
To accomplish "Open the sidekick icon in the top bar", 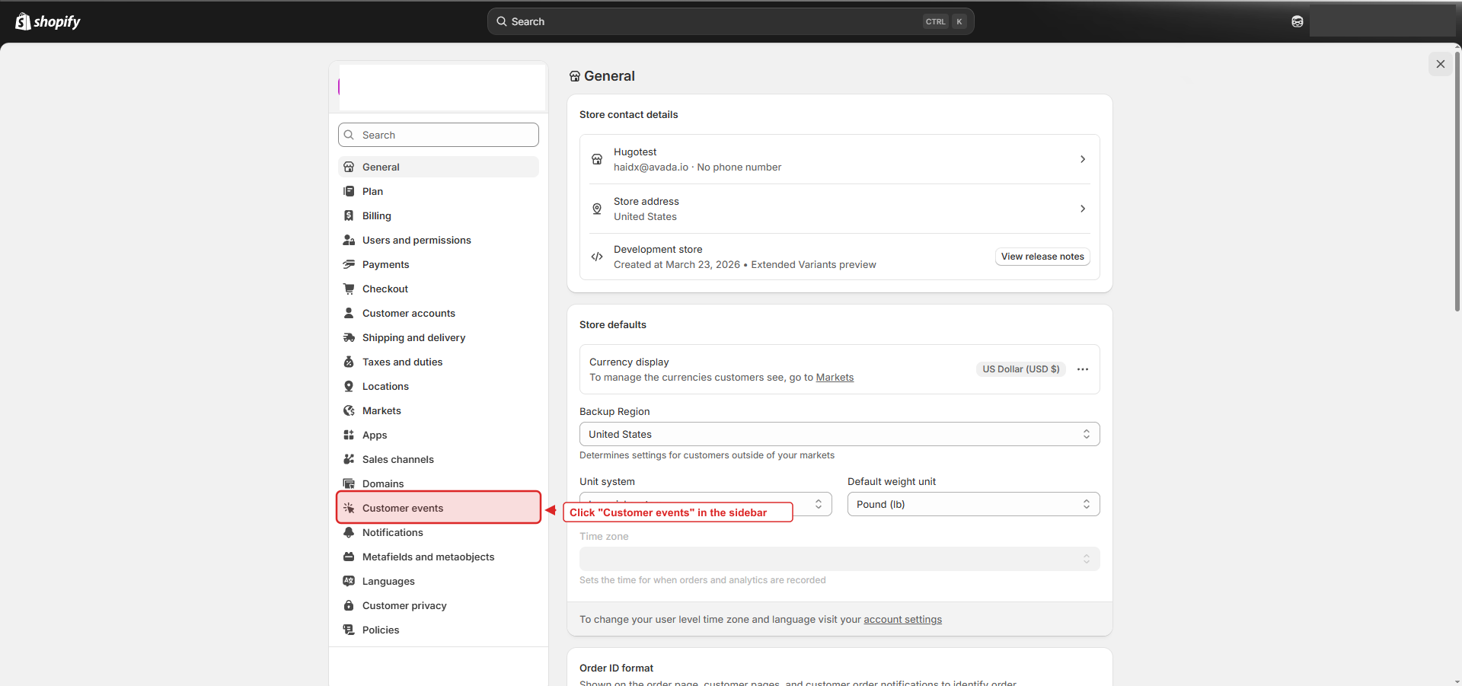I will tap(1298, 21).
